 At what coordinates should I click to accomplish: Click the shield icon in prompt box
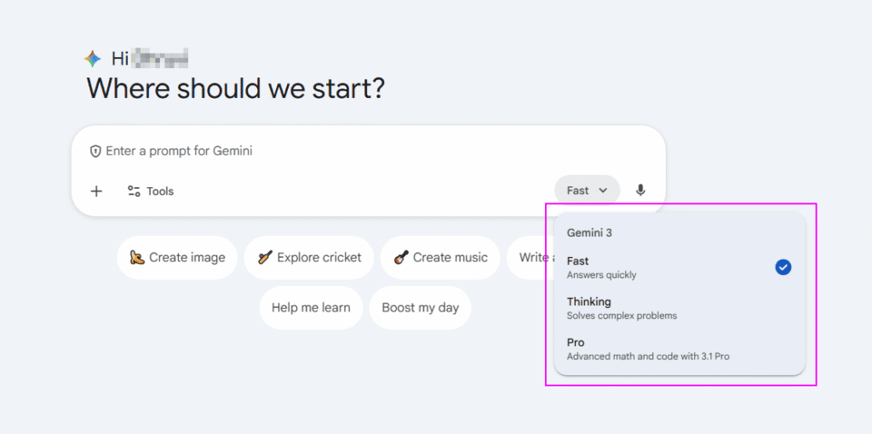(96, 151)
